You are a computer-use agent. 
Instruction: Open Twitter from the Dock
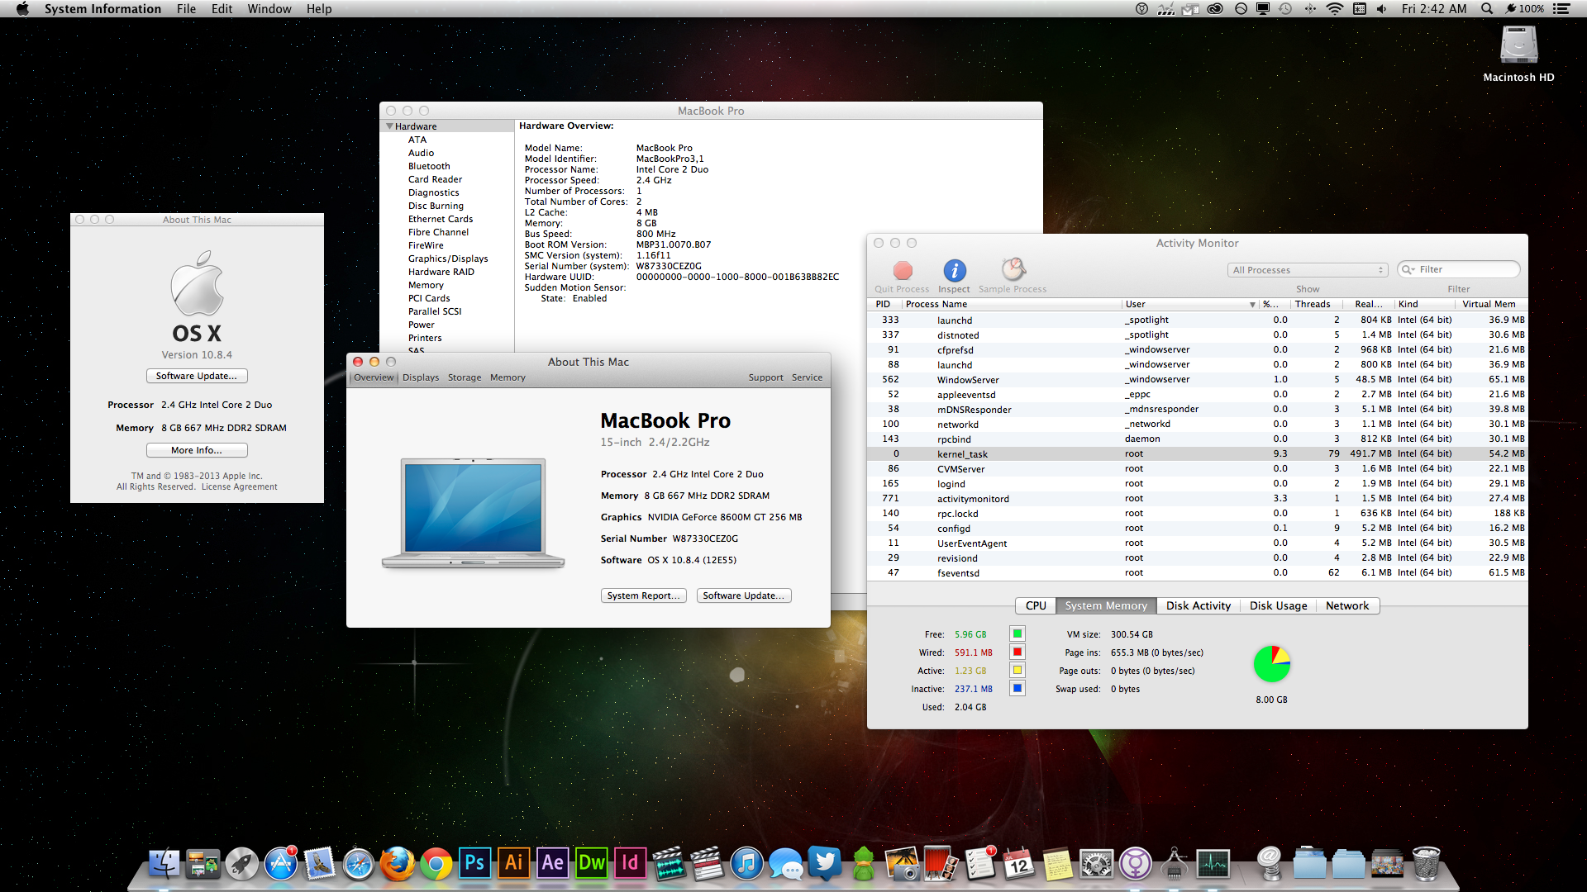[825, 864]
